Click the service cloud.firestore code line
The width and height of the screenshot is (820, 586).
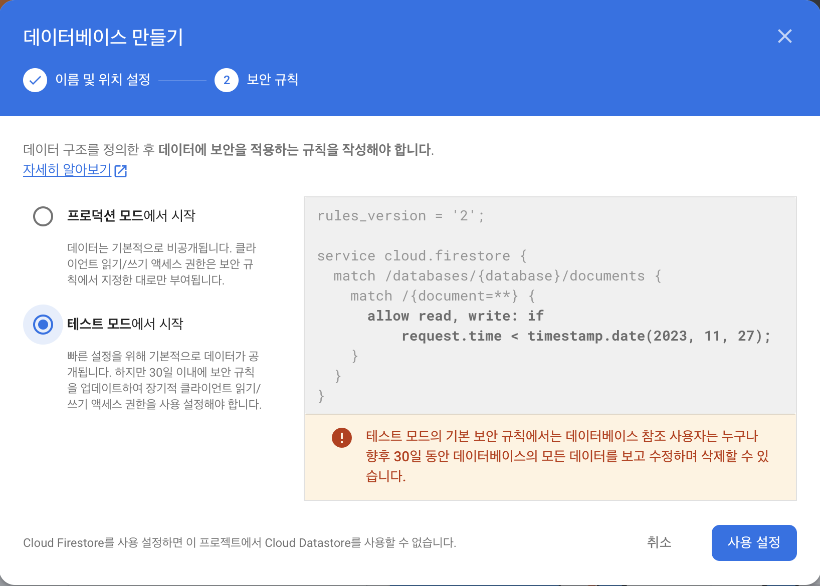coord(422,256)
